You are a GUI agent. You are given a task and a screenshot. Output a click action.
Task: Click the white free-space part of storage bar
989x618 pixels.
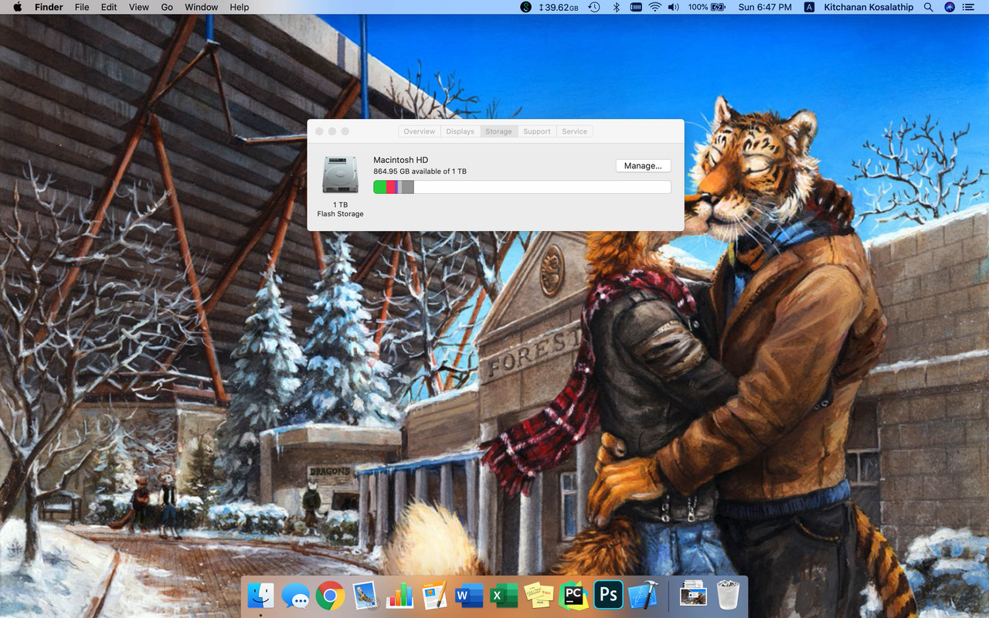point(542,187)
